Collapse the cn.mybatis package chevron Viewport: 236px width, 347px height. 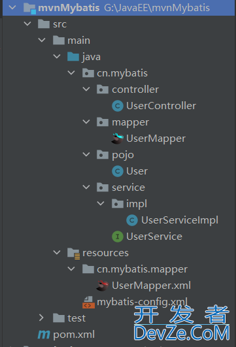click(x=71, y=73)
